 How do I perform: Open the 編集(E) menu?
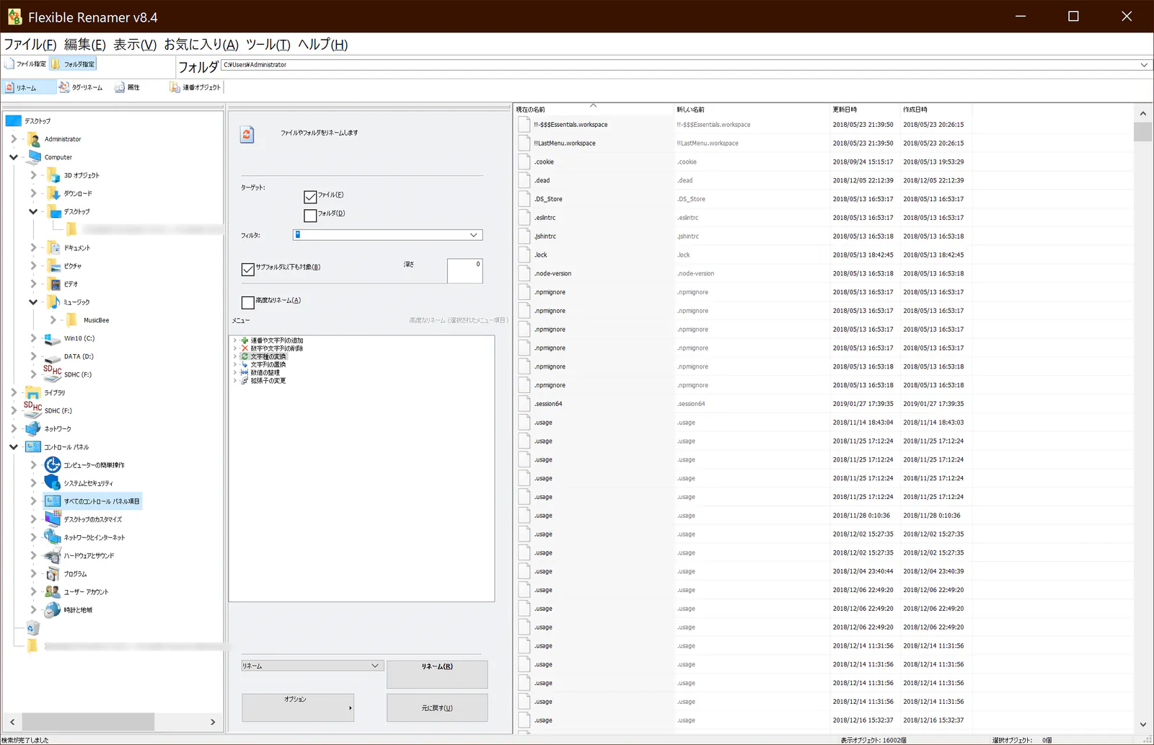click(85, 45)
